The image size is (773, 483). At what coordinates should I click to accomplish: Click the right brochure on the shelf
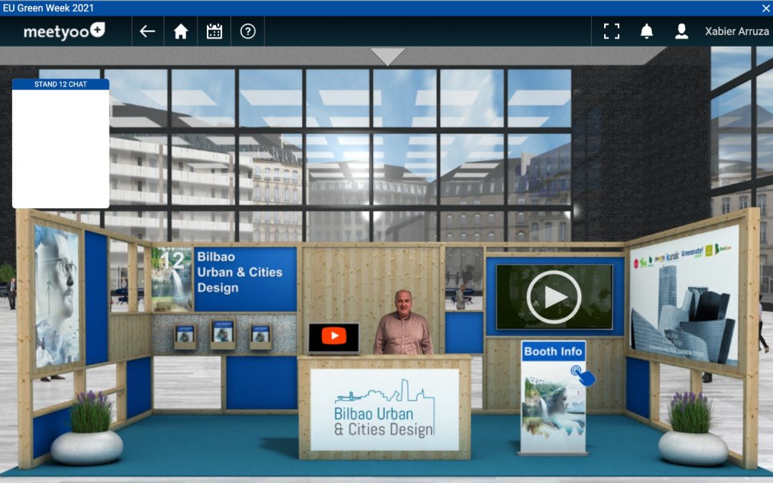coord(261,337)
